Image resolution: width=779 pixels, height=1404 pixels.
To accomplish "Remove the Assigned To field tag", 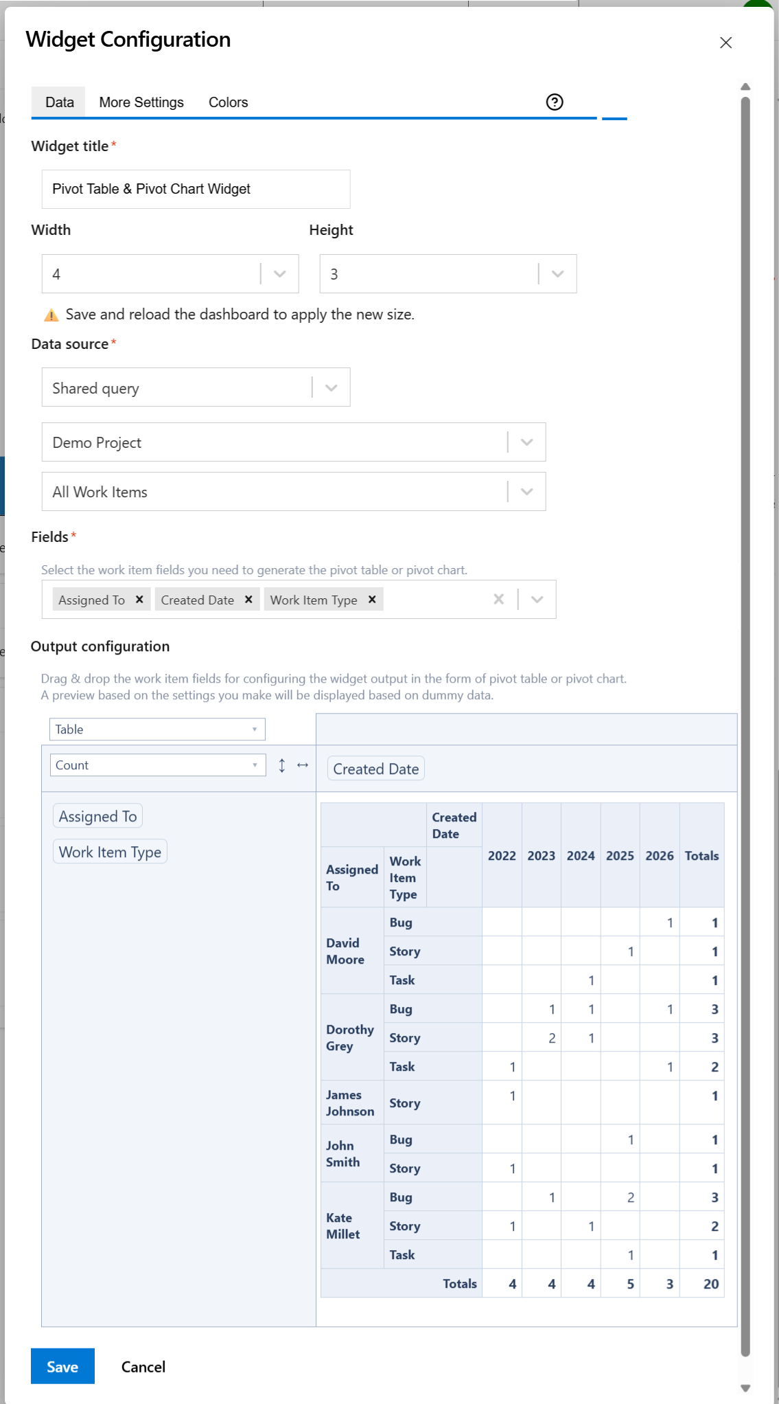I will click(x=139, y=599).
